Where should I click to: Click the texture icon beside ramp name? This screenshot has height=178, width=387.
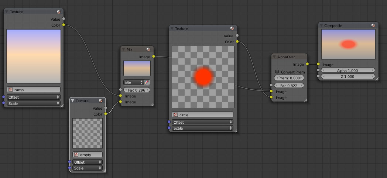[10, 90]
